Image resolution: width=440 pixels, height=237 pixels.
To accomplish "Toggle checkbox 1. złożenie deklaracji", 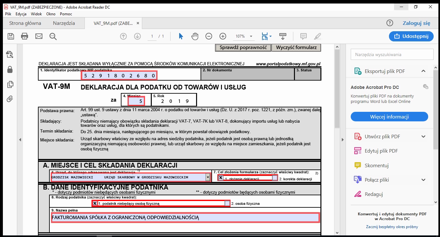I will coord(221,178).
